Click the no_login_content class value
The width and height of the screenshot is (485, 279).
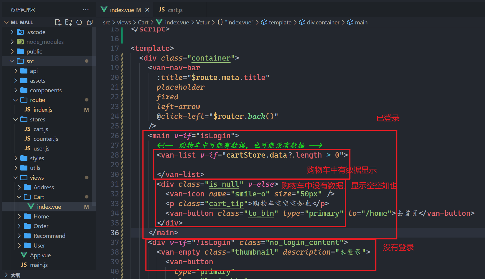[305, 243]
